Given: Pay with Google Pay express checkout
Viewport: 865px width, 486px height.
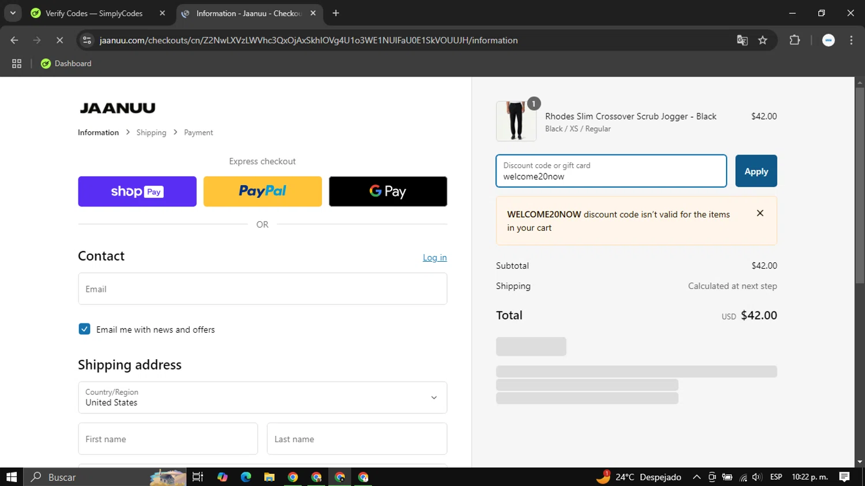Looking at the screenshot, I should (x=388, y=191).
